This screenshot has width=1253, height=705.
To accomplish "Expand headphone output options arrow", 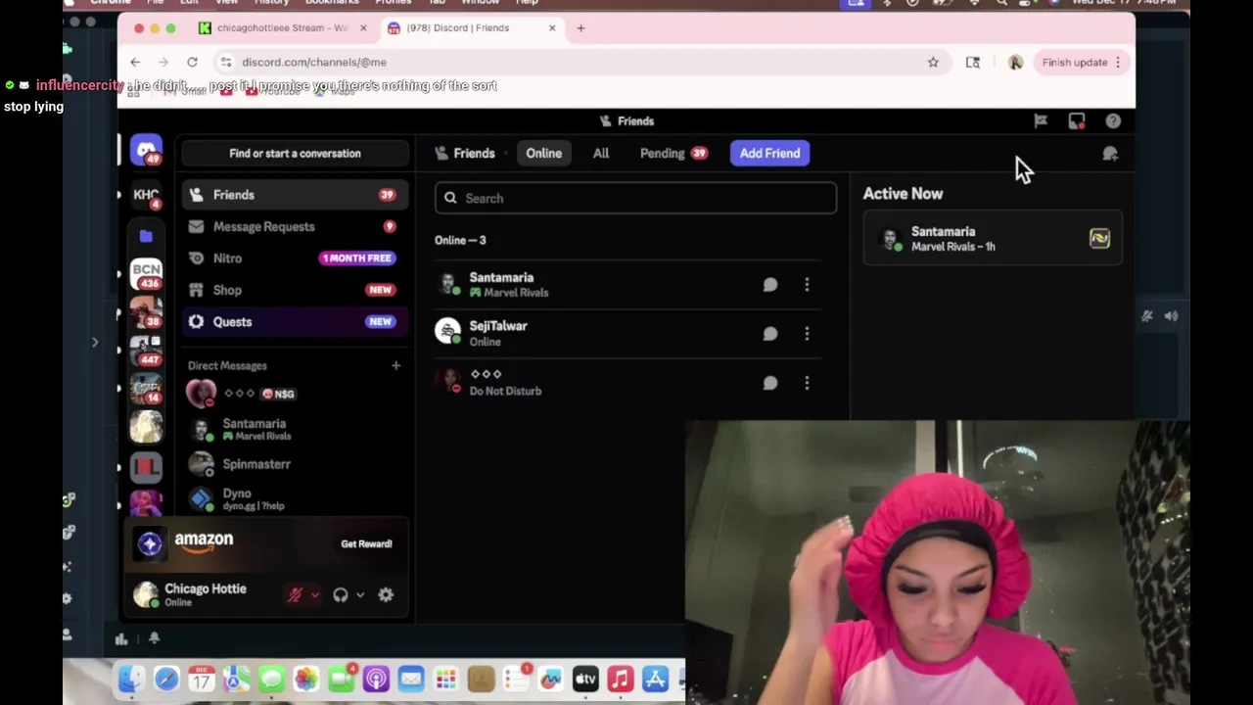I will click(360, 594).
